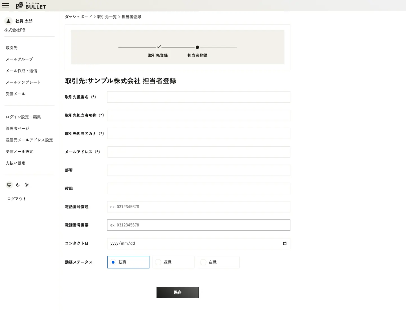Open the calendar picker icon
406x314 pixels.
click(284, 243)
